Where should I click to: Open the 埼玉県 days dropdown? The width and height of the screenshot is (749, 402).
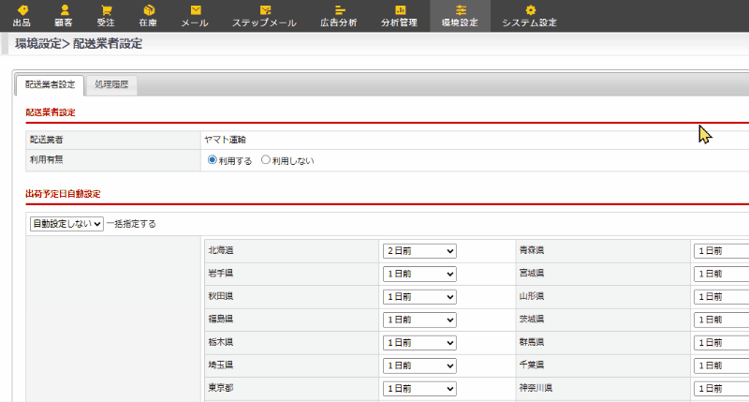pos(419,365)
